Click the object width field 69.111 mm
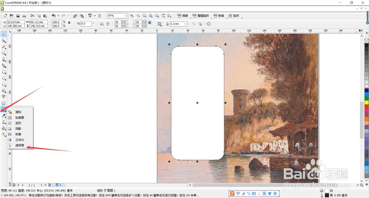369x198 pixels. click(39, 22)
